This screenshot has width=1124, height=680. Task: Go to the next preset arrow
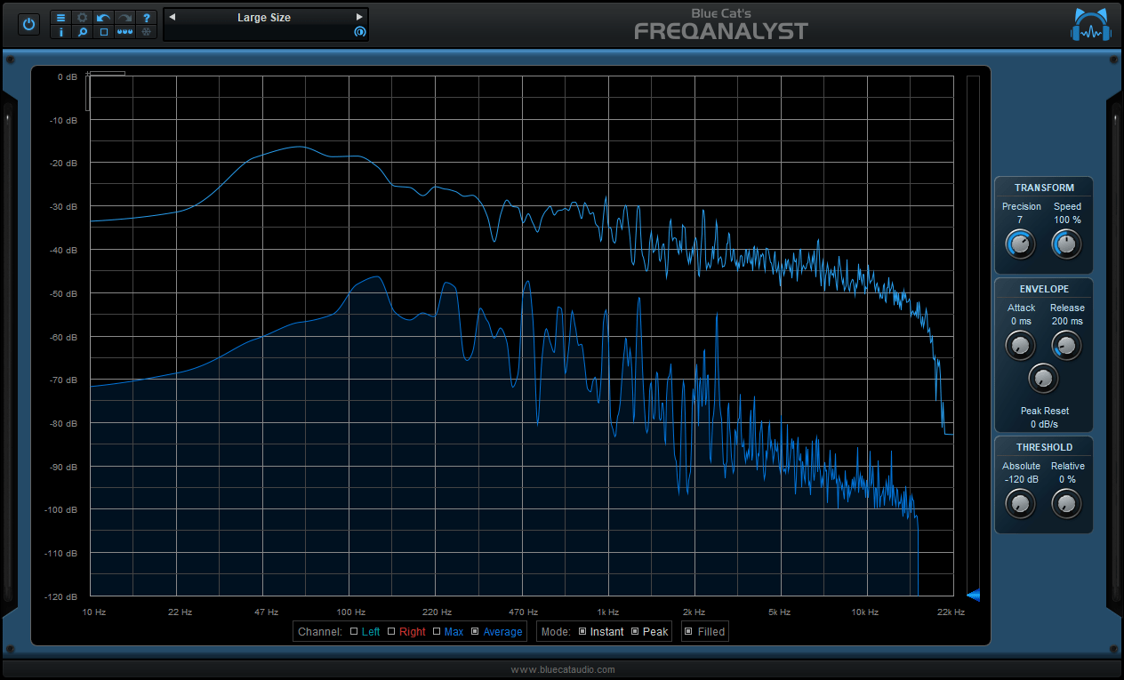pos(359,17)
